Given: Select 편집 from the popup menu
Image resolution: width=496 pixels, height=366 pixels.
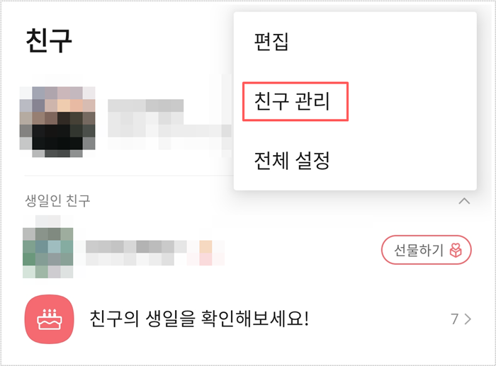Looking at the screenshot, I should coord(271,41).
